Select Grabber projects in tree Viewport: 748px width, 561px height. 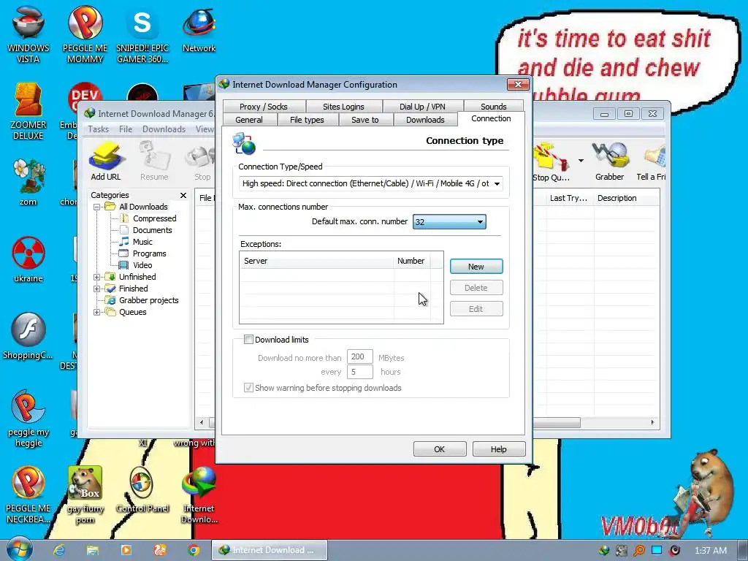(x=149, y=300)
